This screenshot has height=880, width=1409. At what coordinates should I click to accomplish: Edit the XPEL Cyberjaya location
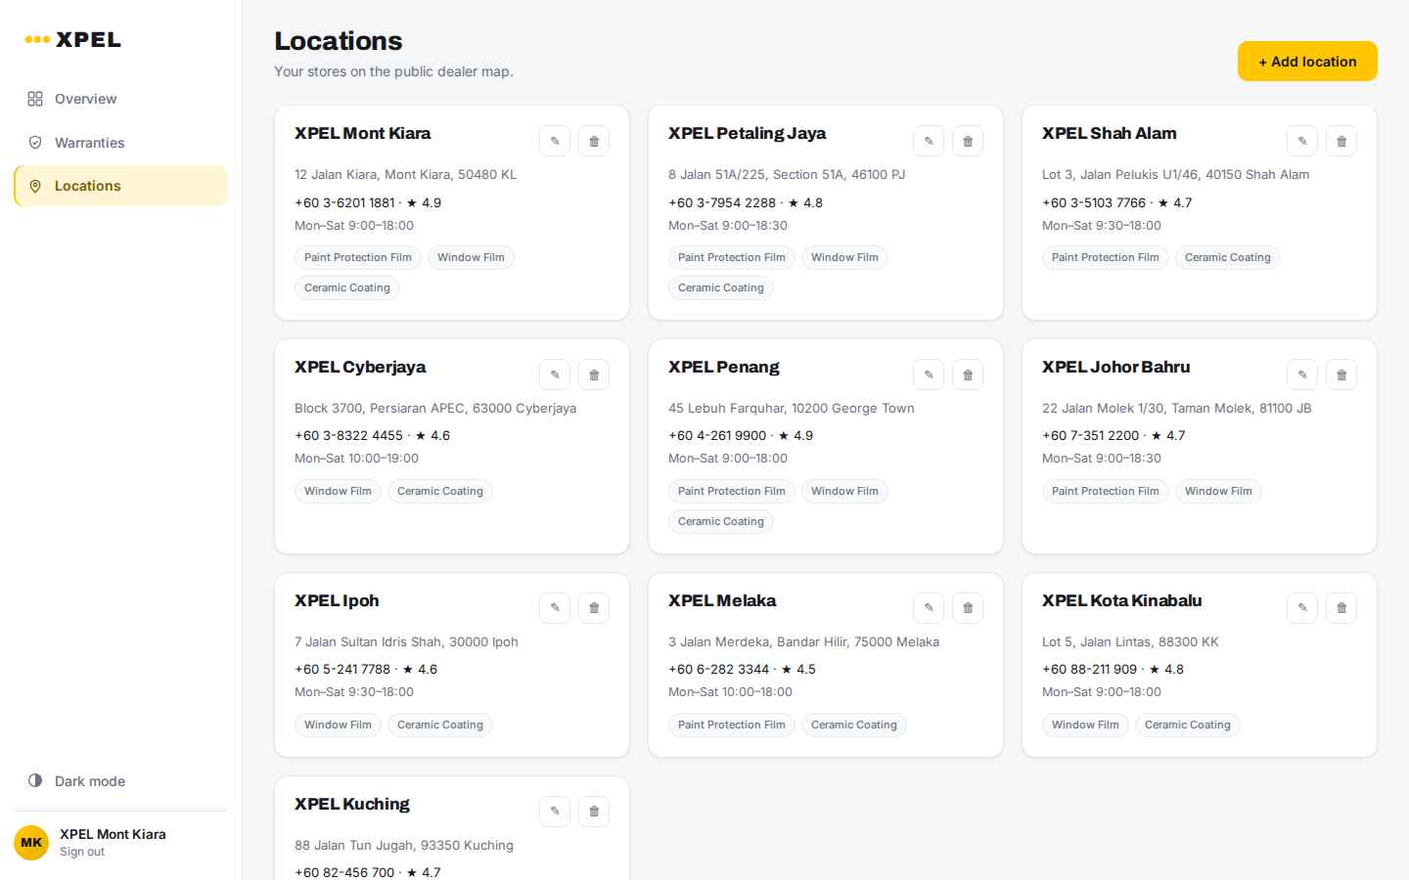click(555, 374)
